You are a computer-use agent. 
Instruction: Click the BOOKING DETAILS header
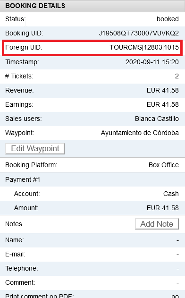35,6
